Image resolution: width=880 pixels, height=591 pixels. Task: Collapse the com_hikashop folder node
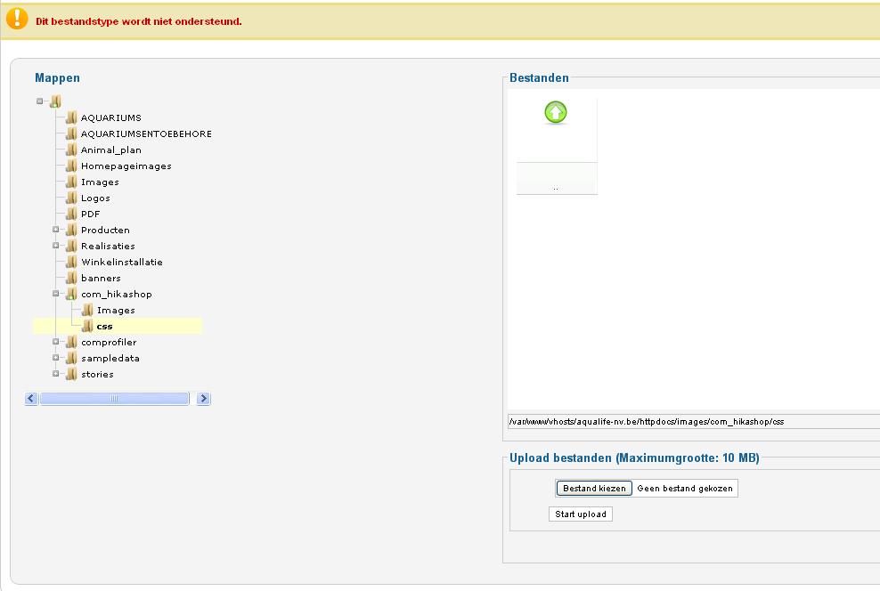[55, 293]
